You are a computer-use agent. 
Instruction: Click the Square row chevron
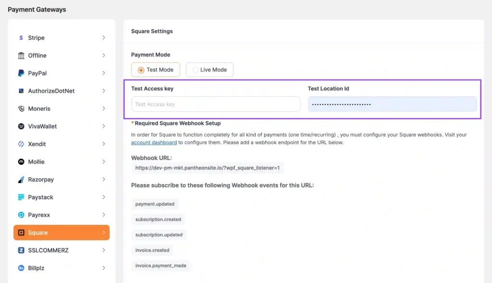click(104, 233)
